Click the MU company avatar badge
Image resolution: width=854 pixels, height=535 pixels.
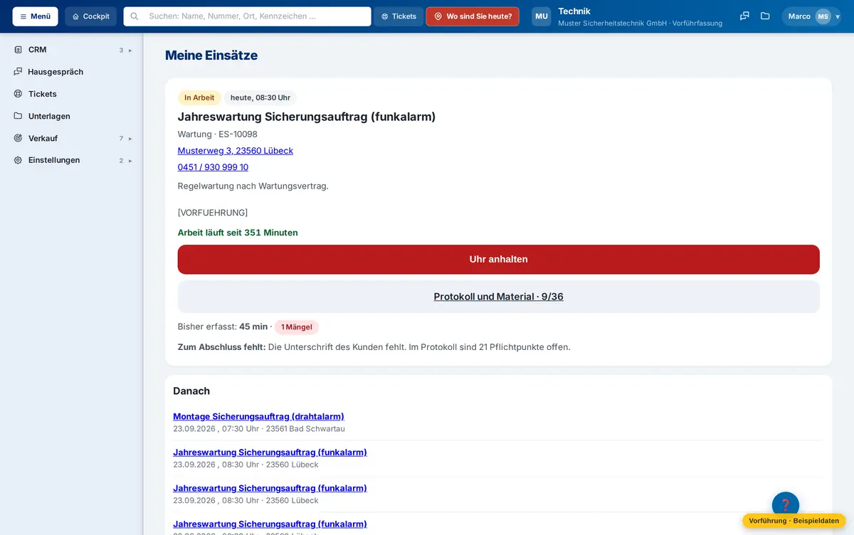pyautogui.click(x=542, y=16)
